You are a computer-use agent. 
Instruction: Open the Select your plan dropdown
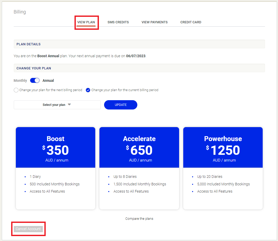[57, 105]
